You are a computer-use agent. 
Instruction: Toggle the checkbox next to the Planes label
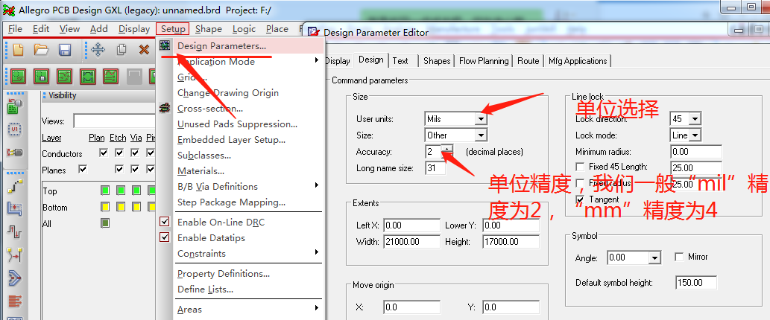pos(83,169)
